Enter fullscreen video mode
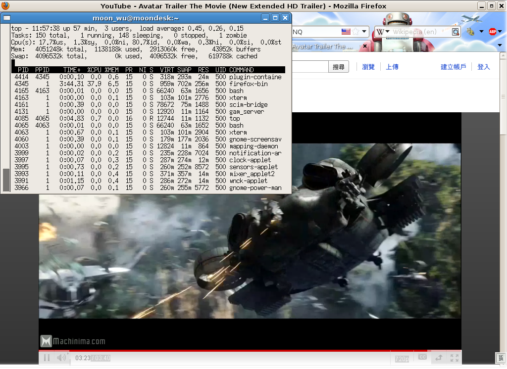This screenshot has height=369, width=507. point(454,358)
